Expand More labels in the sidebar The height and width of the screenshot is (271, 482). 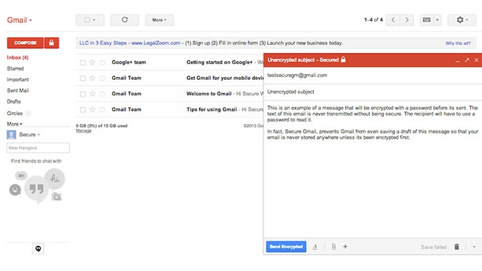(14, 124)
